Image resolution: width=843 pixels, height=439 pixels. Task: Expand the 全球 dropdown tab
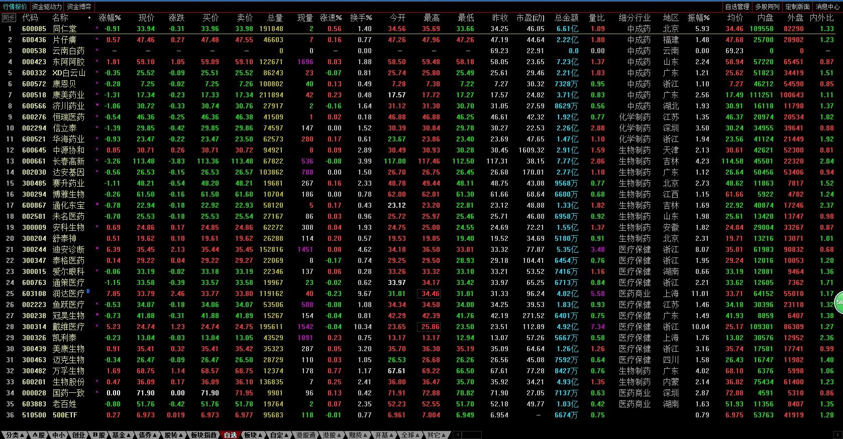point(410,435)
